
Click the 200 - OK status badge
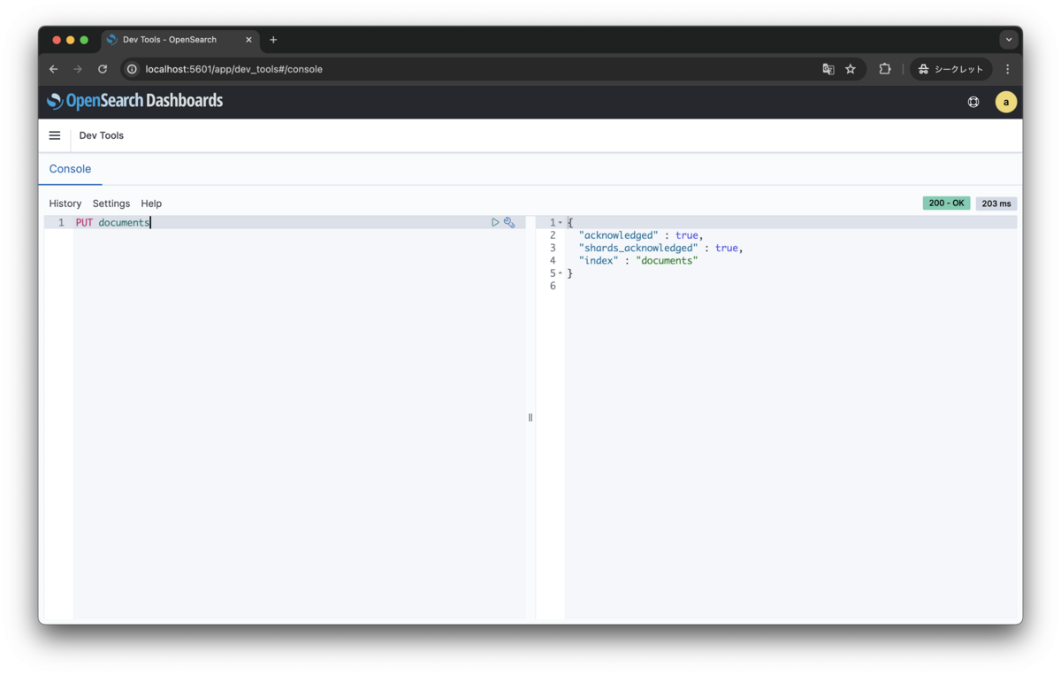click(946, 203)
